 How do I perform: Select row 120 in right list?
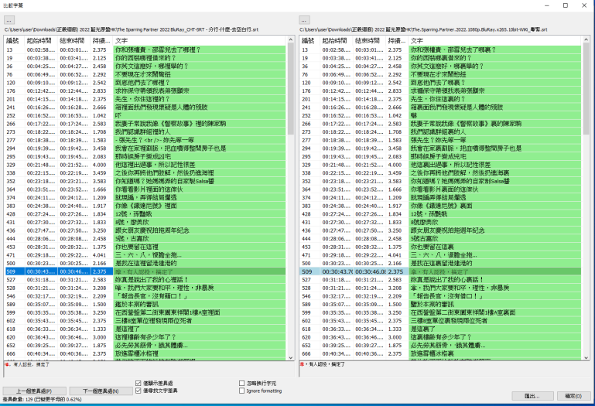(441, 83)
